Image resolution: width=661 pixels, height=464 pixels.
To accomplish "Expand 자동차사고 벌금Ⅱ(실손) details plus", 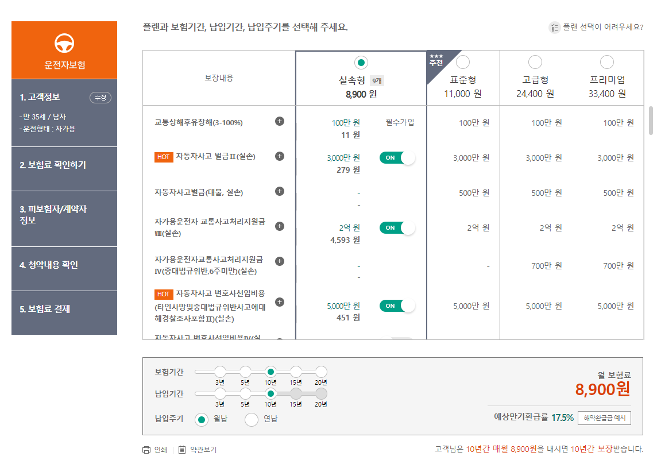I will (280, 156).
